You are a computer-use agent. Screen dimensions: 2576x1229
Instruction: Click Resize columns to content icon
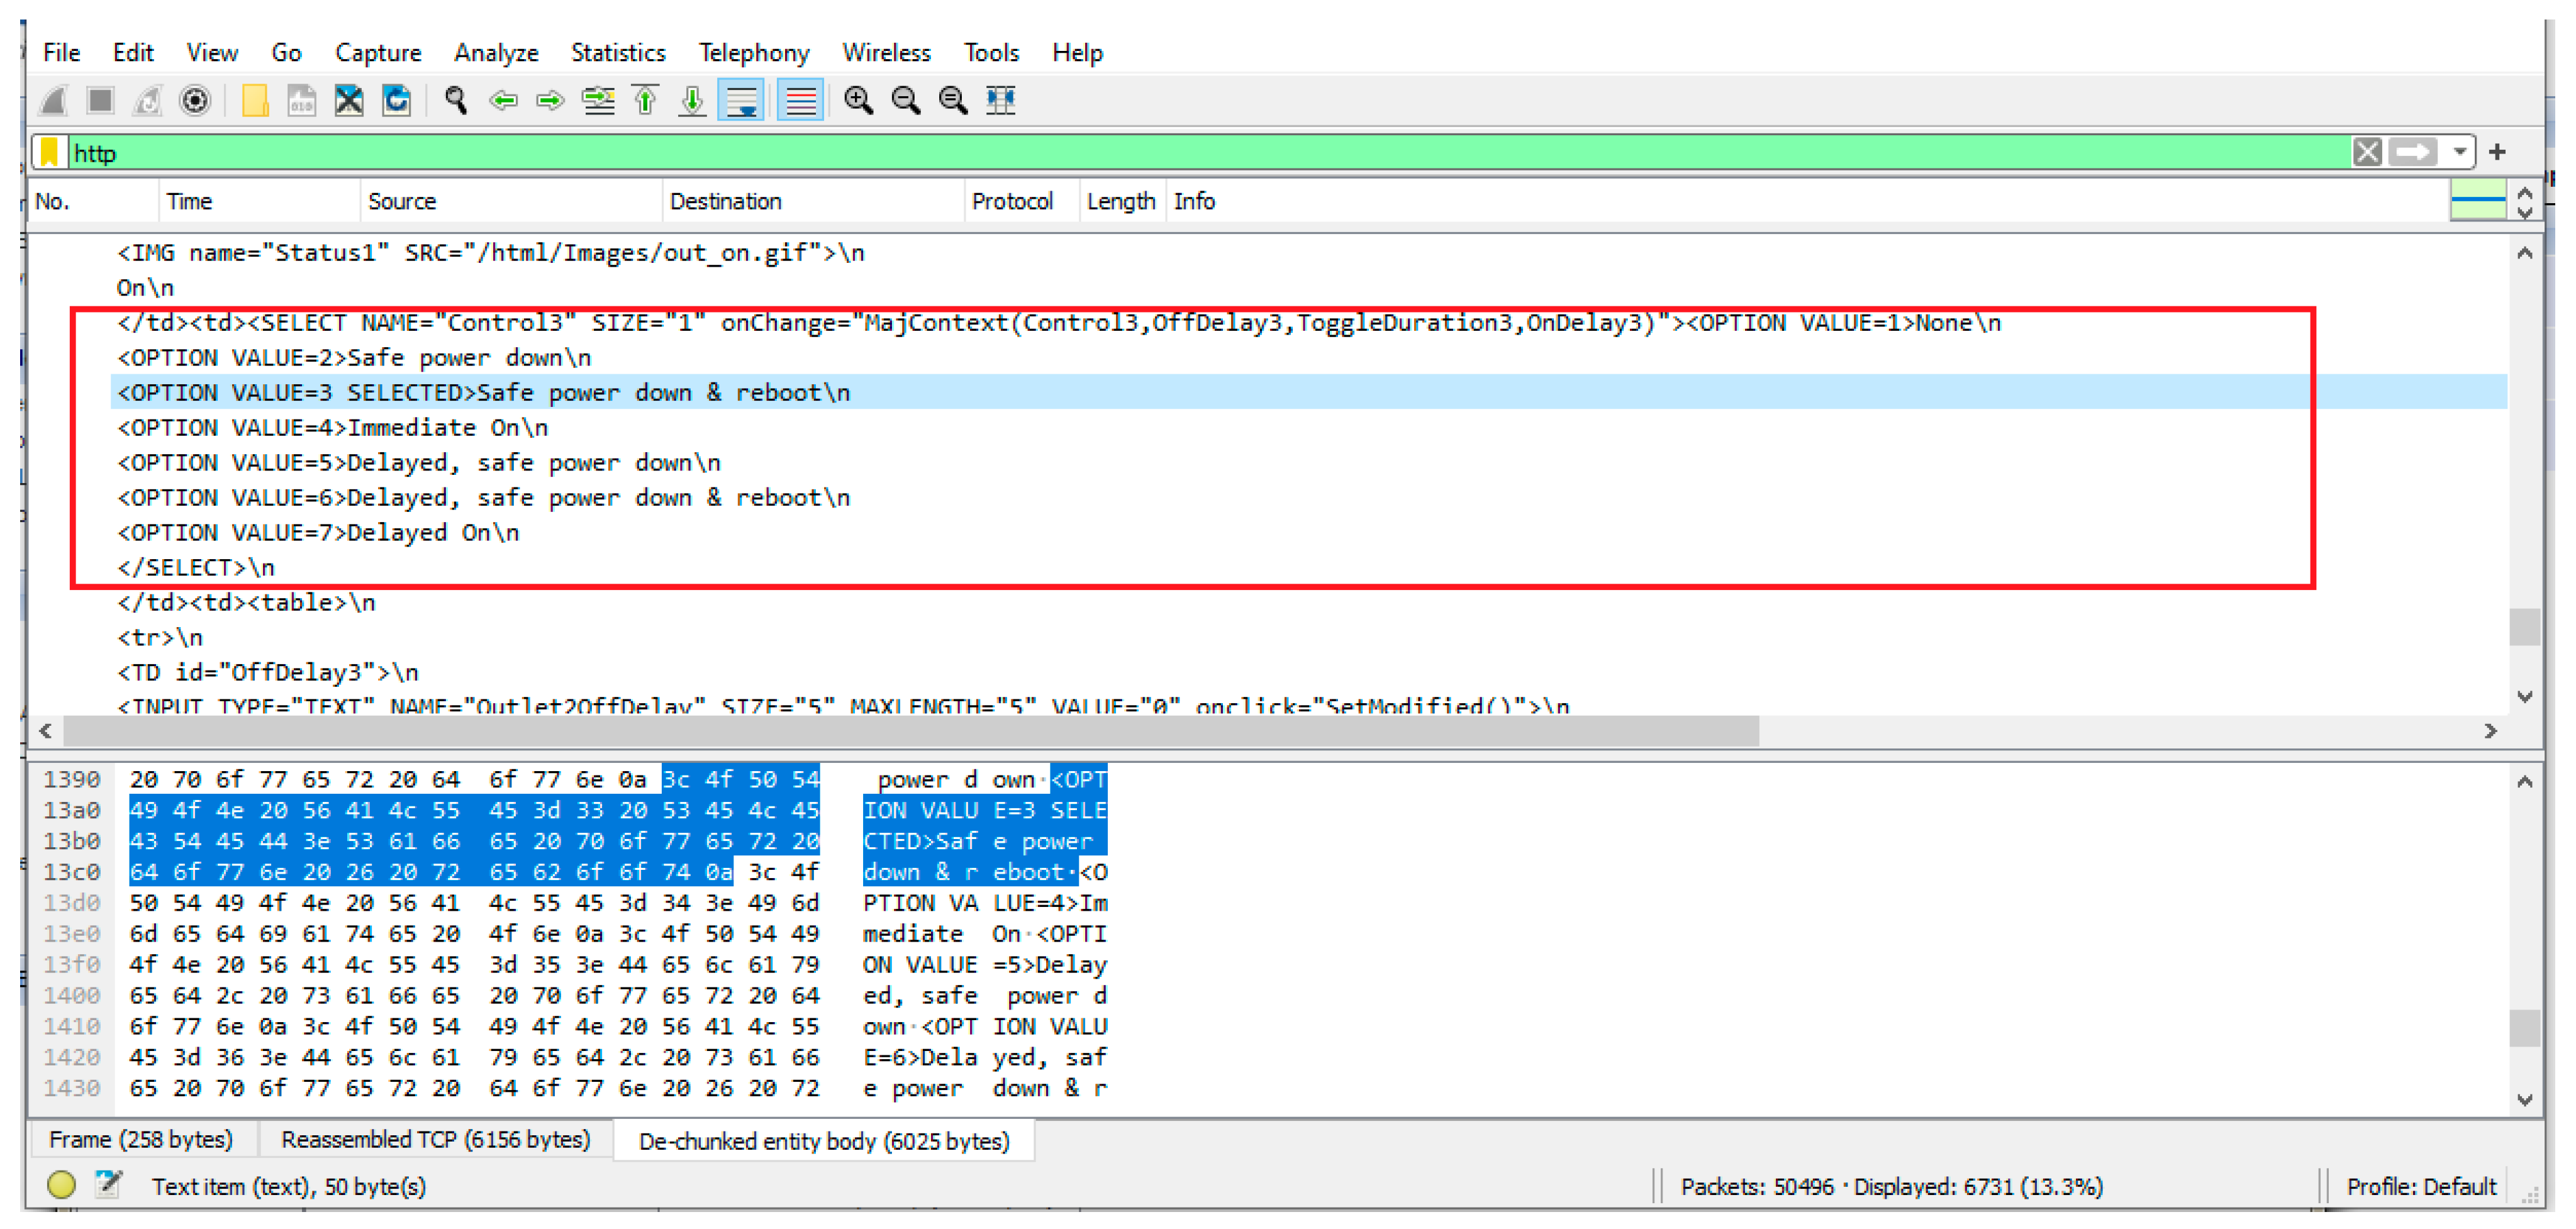tap(1000, 100)
